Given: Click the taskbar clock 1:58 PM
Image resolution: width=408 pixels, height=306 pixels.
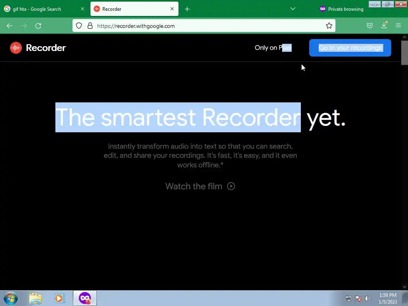Looking at the screenshot, I should [x=388, y=298].
